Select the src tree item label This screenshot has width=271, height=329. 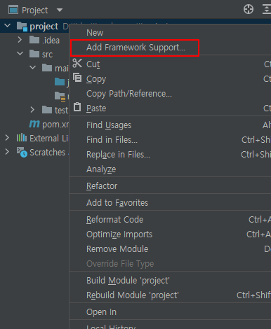click(47, 55)
